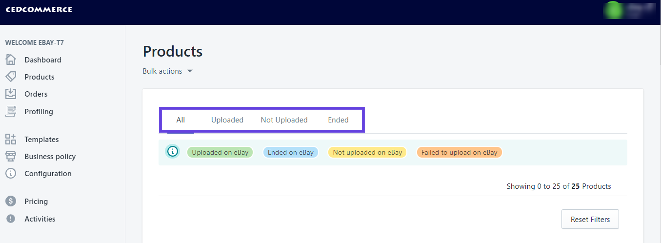
Task: Click the Configuration info icon
Action: 11,174
